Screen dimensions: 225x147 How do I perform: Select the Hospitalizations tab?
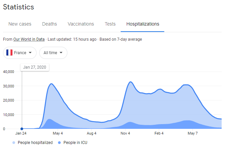(x=143, y=24)
